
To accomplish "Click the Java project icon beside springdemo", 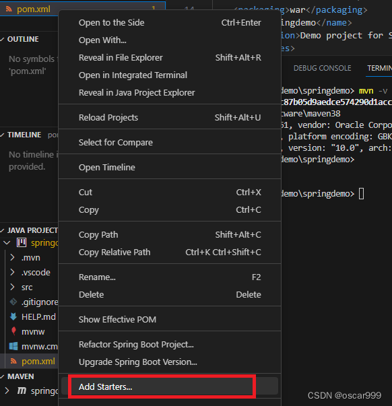I will [22, 243].
